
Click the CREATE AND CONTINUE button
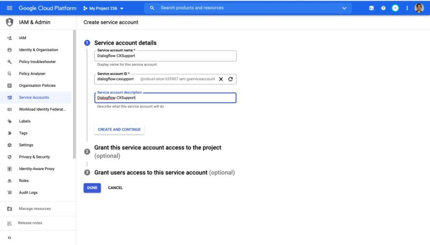point(119,129)
